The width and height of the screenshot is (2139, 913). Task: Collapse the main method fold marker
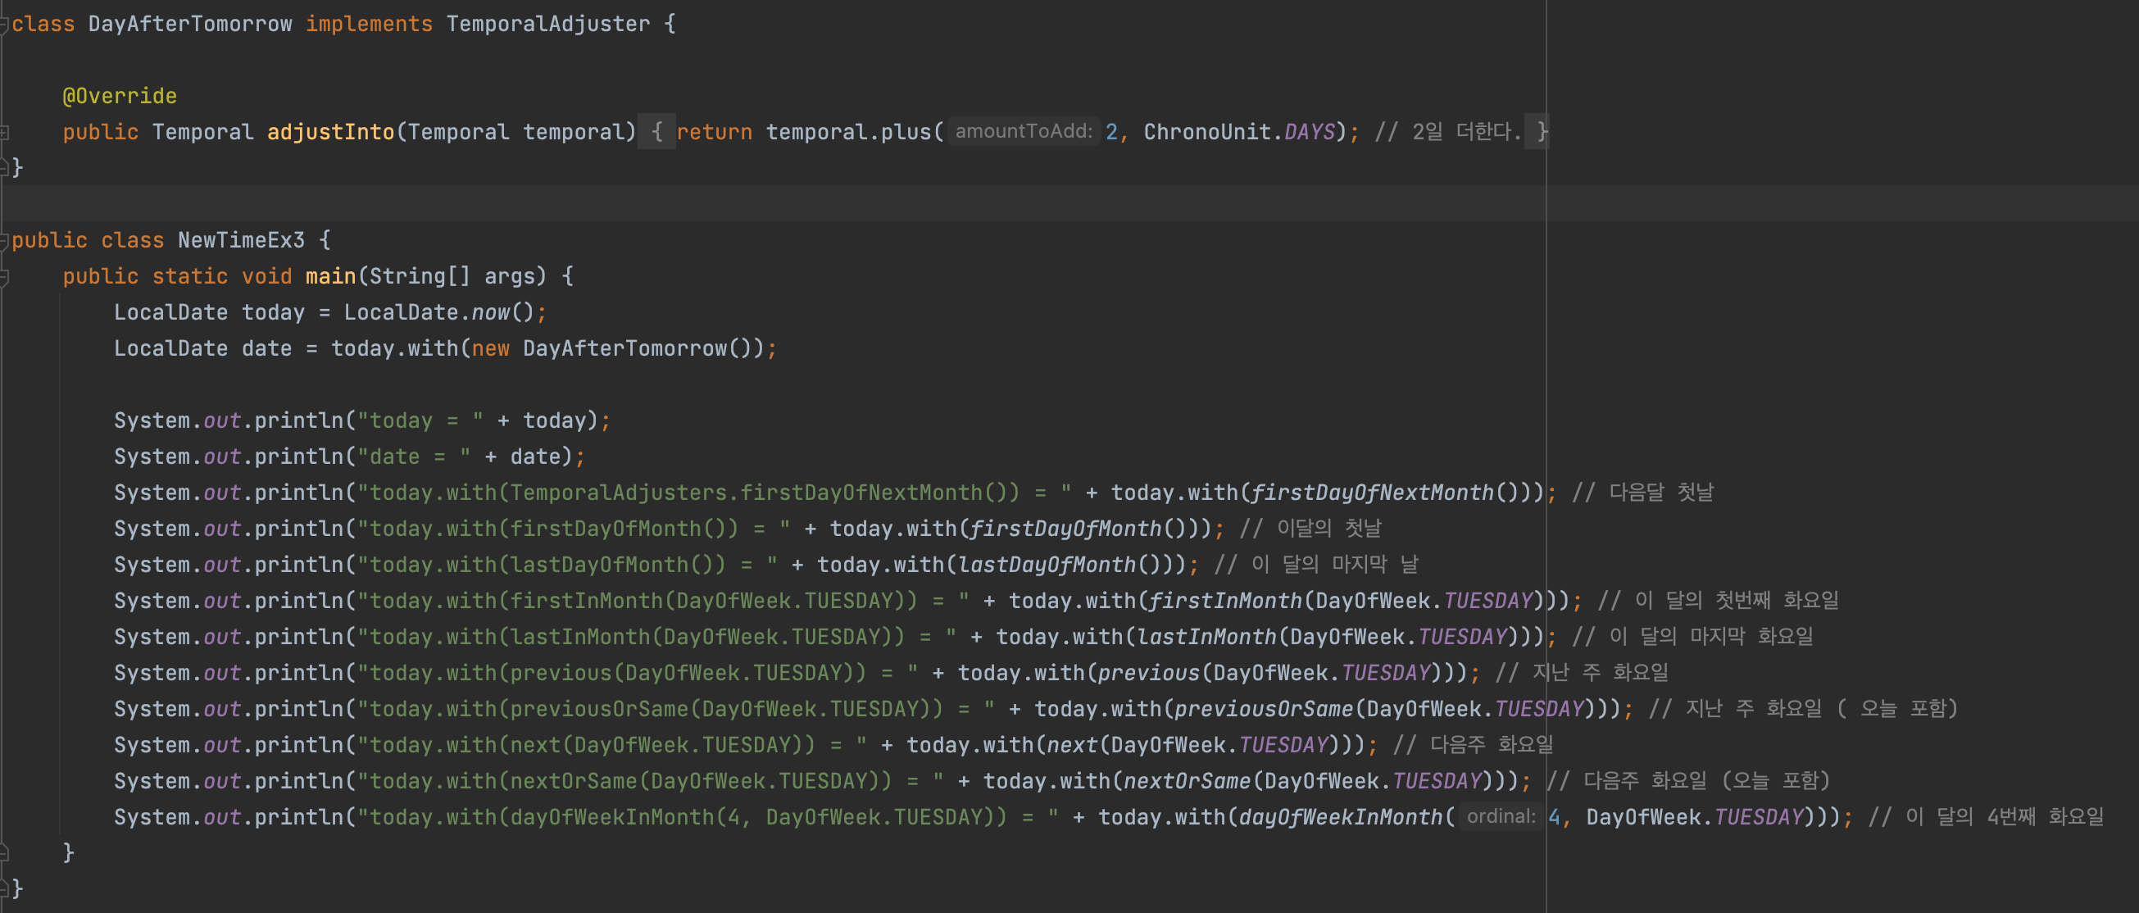point(4,277)
